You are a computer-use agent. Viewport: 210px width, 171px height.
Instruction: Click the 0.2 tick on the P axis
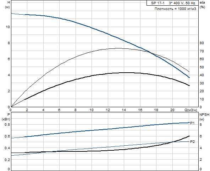click(7, 160)
